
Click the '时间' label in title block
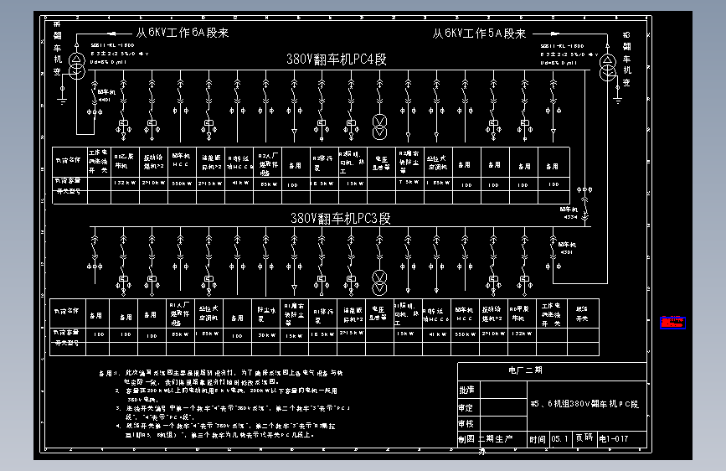538,439
